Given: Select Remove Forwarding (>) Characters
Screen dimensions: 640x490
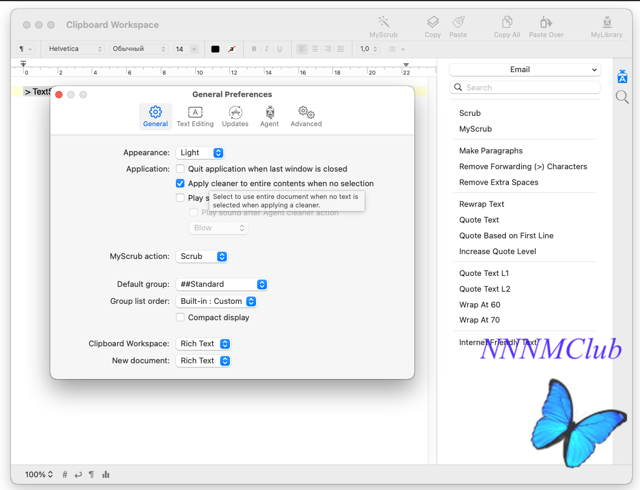Looking at the screenshot, I should pos(523,166).
